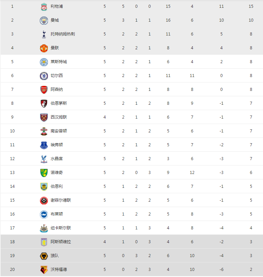263x277 pixels.
Task: Click the Tottenham Hotspur crest icon
Action: pyautogui.click(x=44, y=34)
